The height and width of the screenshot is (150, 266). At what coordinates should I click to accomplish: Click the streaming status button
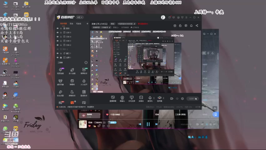point(193,99)
